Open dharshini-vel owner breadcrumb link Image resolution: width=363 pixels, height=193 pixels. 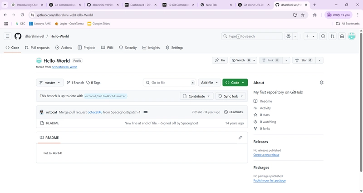tap(34, 36)
